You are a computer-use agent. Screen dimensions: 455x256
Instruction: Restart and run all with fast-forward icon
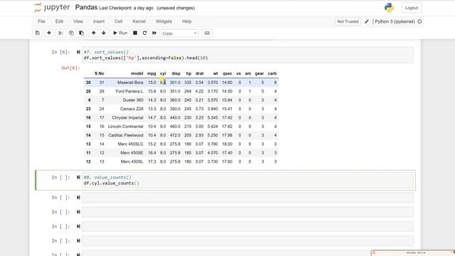pos(154,33)
